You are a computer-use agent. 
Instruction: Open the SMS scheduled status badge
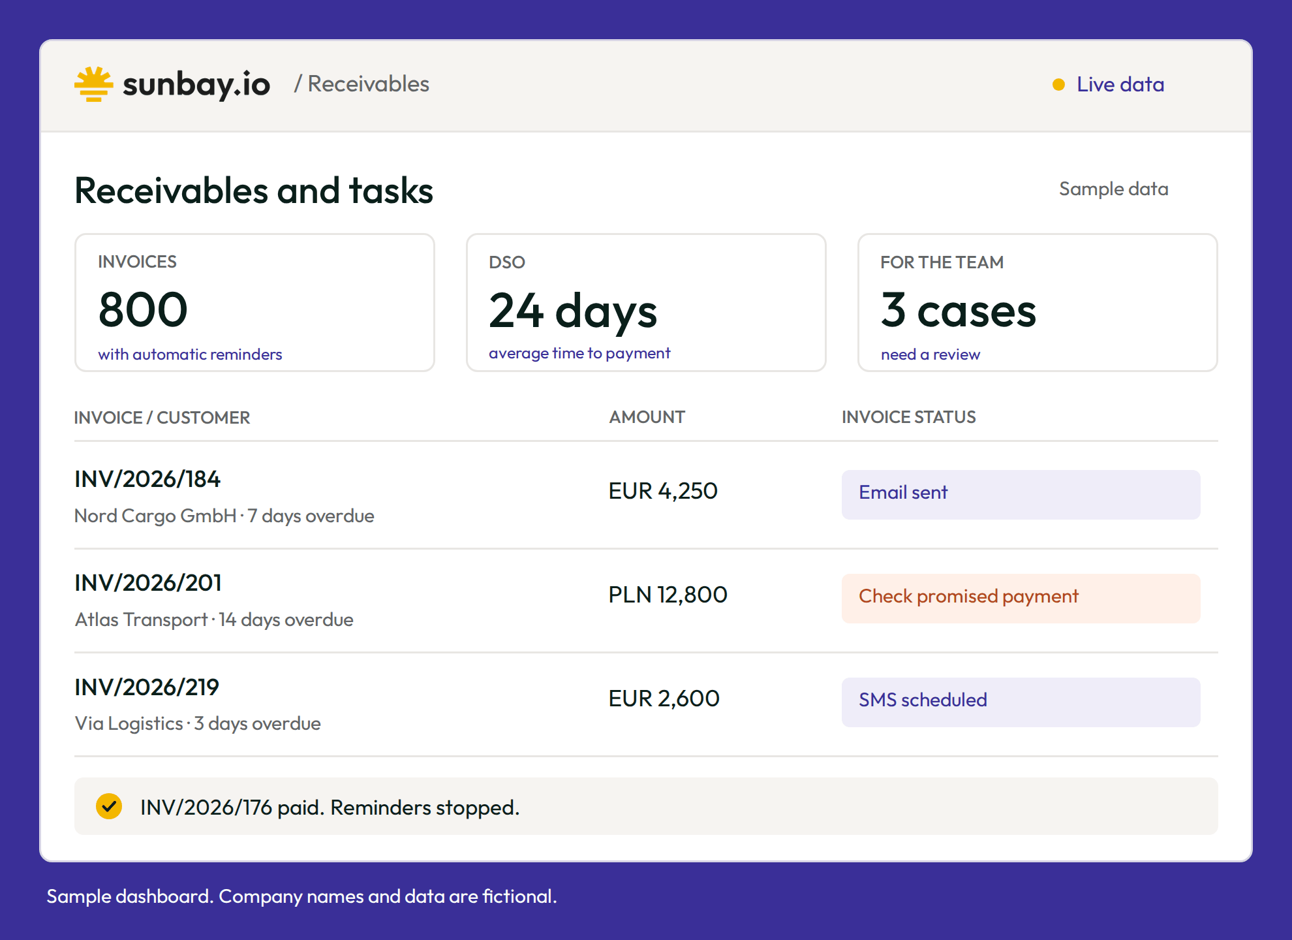pos(1021,702)
